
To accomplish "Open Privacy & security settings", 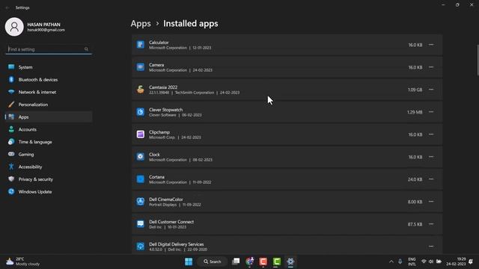I will [49, 179].
